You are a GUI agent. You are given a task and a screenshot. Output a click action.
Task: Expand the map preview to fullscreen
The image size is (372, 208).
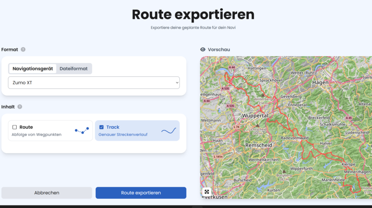[206, 192]
